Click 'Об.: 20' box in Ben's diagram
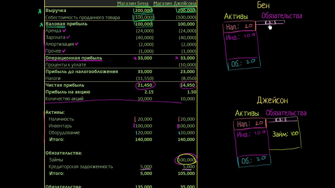335x188 pixels. [243, 63]
